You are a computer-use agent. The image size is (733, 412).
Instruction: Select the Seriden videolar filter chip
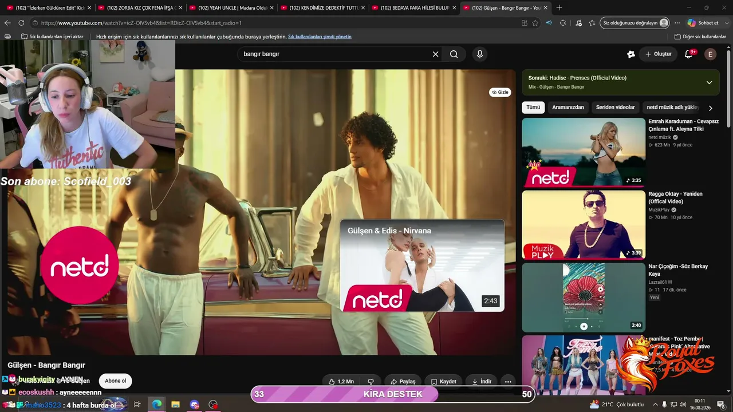616,108
